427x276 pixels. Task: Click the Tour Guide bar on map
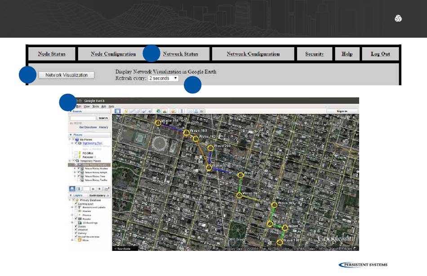[x=124, y=249]
